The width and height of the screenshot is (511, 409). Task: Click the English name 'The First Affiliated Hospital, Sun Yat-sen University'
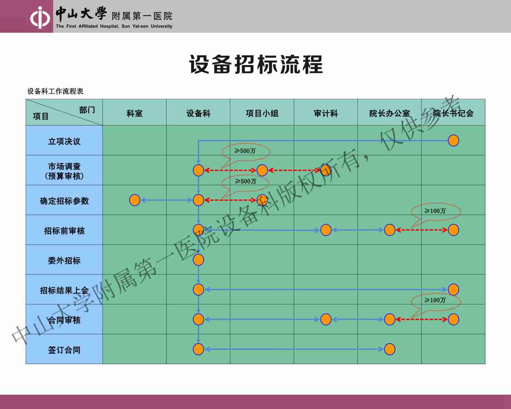click(x=114, y=26)
